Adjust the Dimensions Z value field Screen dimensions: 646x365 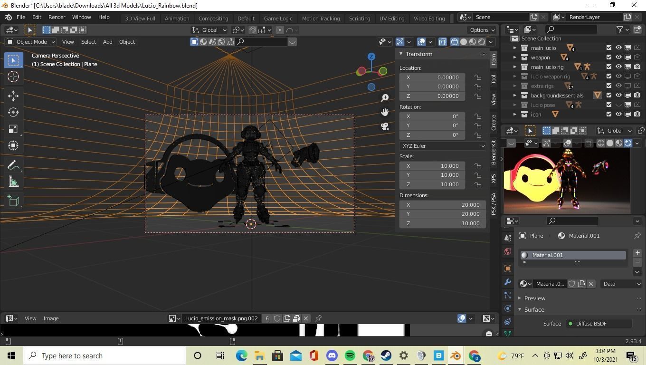[x=442, y=223]
